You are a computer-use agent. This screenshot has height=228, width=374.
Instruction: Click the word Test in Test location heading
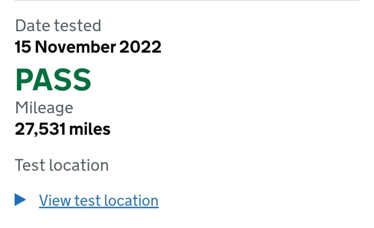[x=29, y=165]
